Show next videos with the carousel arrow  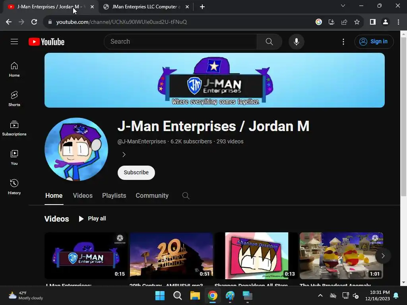(x=383, y=256)
